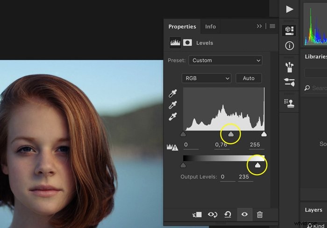The width and height of the screenshot is (327, 228).
Task: Click the Libraries search field
Action: 316,88
